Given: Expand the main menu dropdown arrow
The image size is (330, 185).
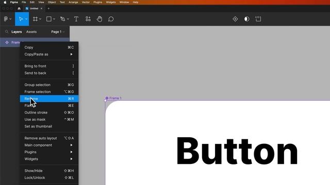Looking at the screenshot, I should [x=10, y=19].
